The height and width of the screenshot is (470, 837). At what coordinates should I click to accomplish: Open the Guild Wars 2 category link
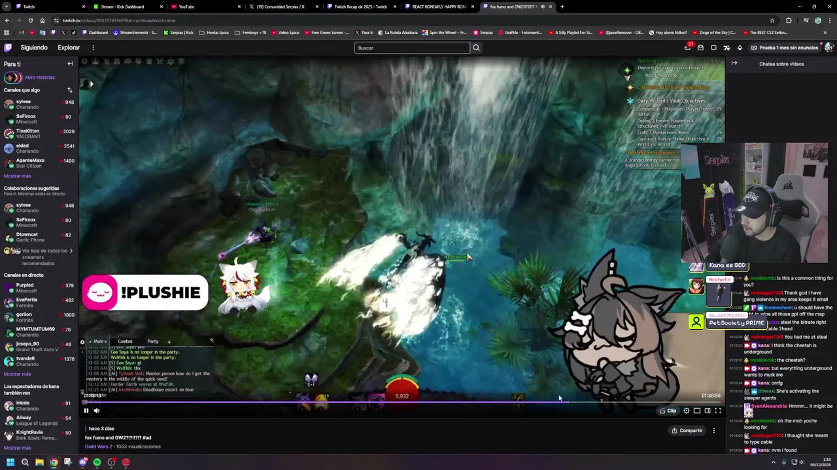pyautogui.click(x=99, y=446)
